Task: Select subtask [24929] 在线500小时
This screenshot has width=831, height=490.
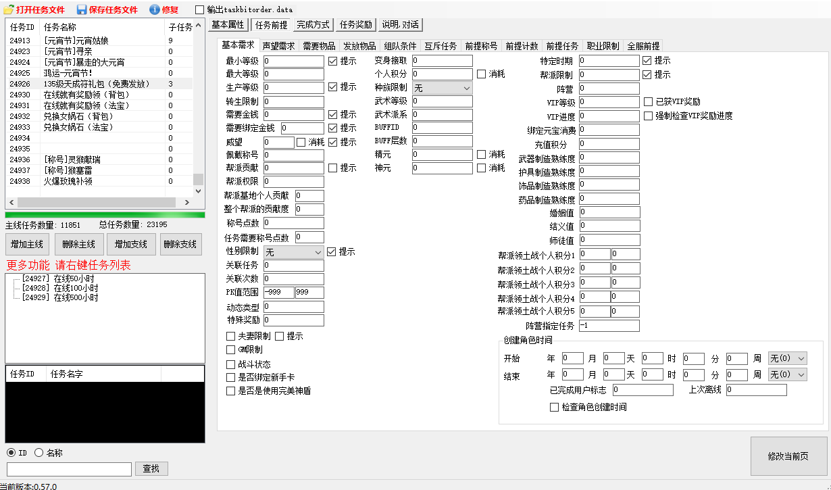Action: [59, 297]
